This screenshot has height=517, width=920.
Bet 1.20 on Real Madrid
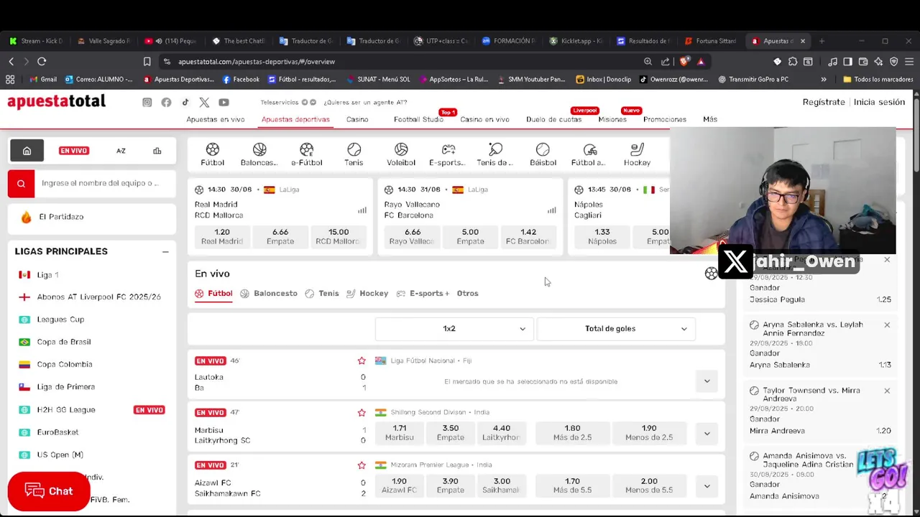click(x=222, y=236)
